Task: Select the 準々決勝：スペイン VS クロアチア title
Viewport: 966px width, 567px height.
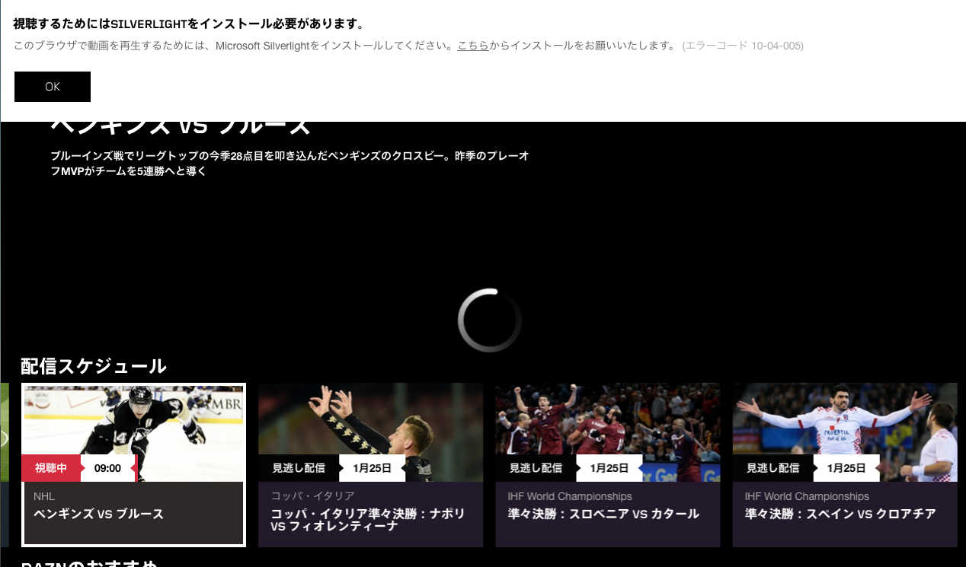Action: click(x=840, y=514)
